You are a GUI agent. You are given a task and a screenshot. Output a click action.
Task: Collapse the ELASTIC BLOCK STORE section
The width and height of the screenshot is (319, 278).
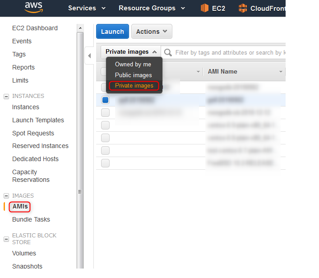tap(6, 239)
